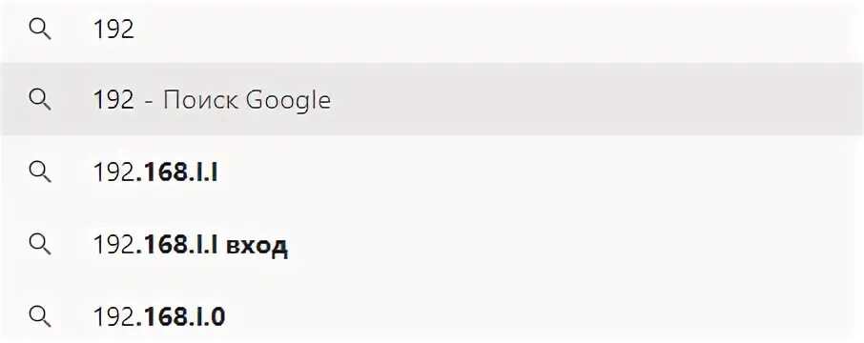Viewport: 864px width, 343px height.
Task: Click '192' in the highlighted Google search row
Action: (x=114, y=100)
